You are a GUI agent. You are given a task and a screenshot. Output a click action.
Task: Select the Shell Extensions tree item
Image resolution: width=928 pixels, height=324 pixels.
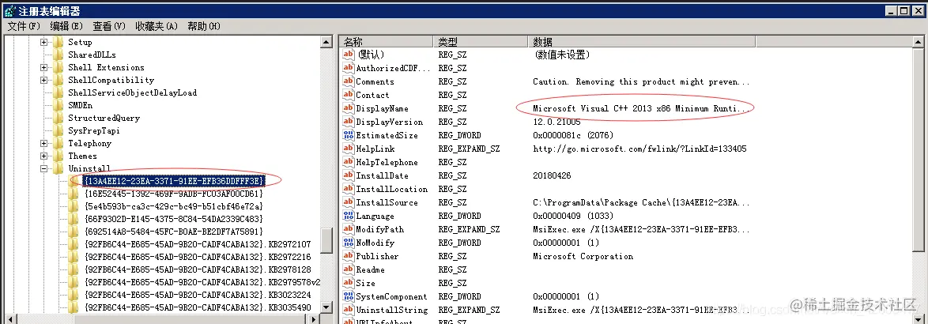point(106,67)
